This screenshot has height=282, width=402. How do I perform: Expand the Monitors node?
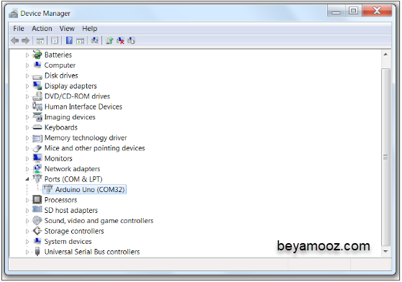point(27,158)
